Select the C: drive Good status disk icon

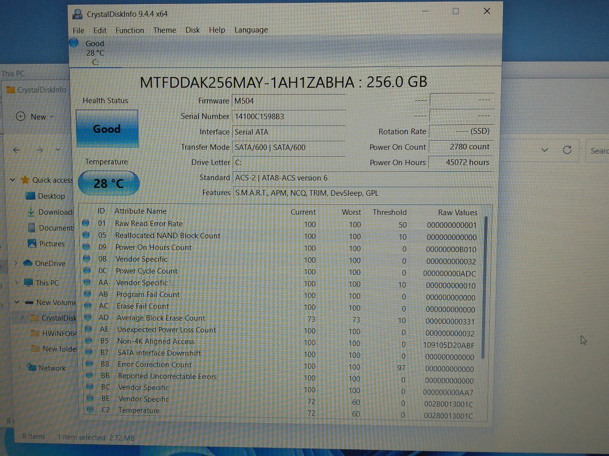tap(74, 43)
